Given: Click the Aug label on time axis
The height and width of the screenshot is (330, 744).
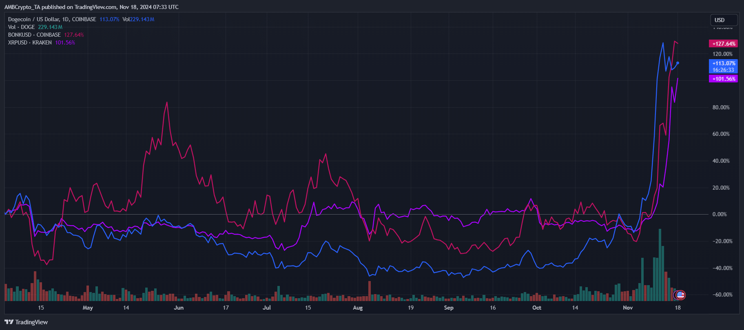Looking at the screenshot, I should 358,308.
